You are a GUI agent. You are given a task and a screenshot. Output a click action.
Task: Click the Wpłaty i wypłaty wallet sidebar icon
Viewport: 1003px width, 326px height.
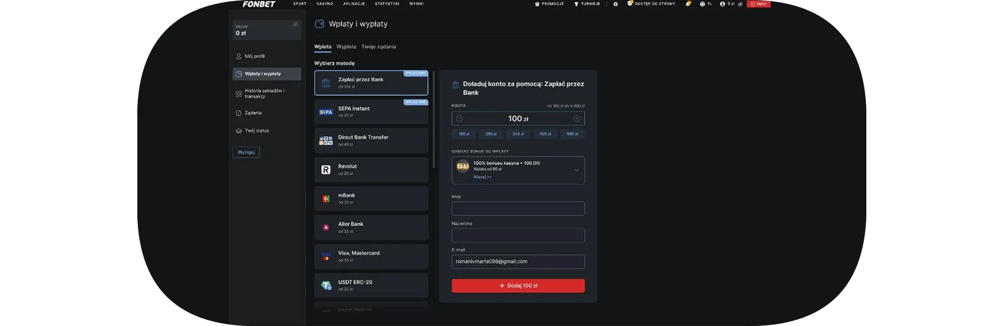click(238, 74)
